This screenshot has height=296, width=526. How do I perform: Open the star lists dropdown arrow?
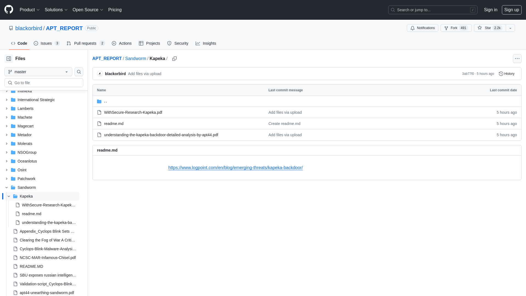pos(510,28)
